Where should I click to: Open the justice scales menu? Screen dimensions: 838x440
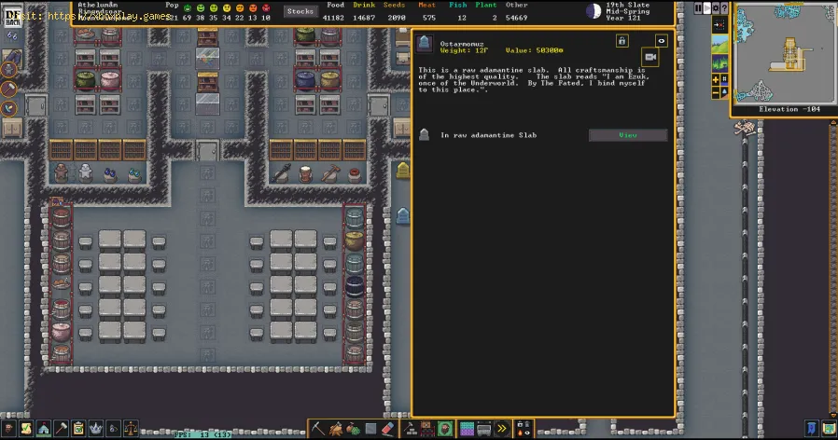click(130, 429)
